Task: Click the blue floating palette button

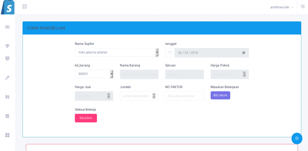Action: coord(297,138)
